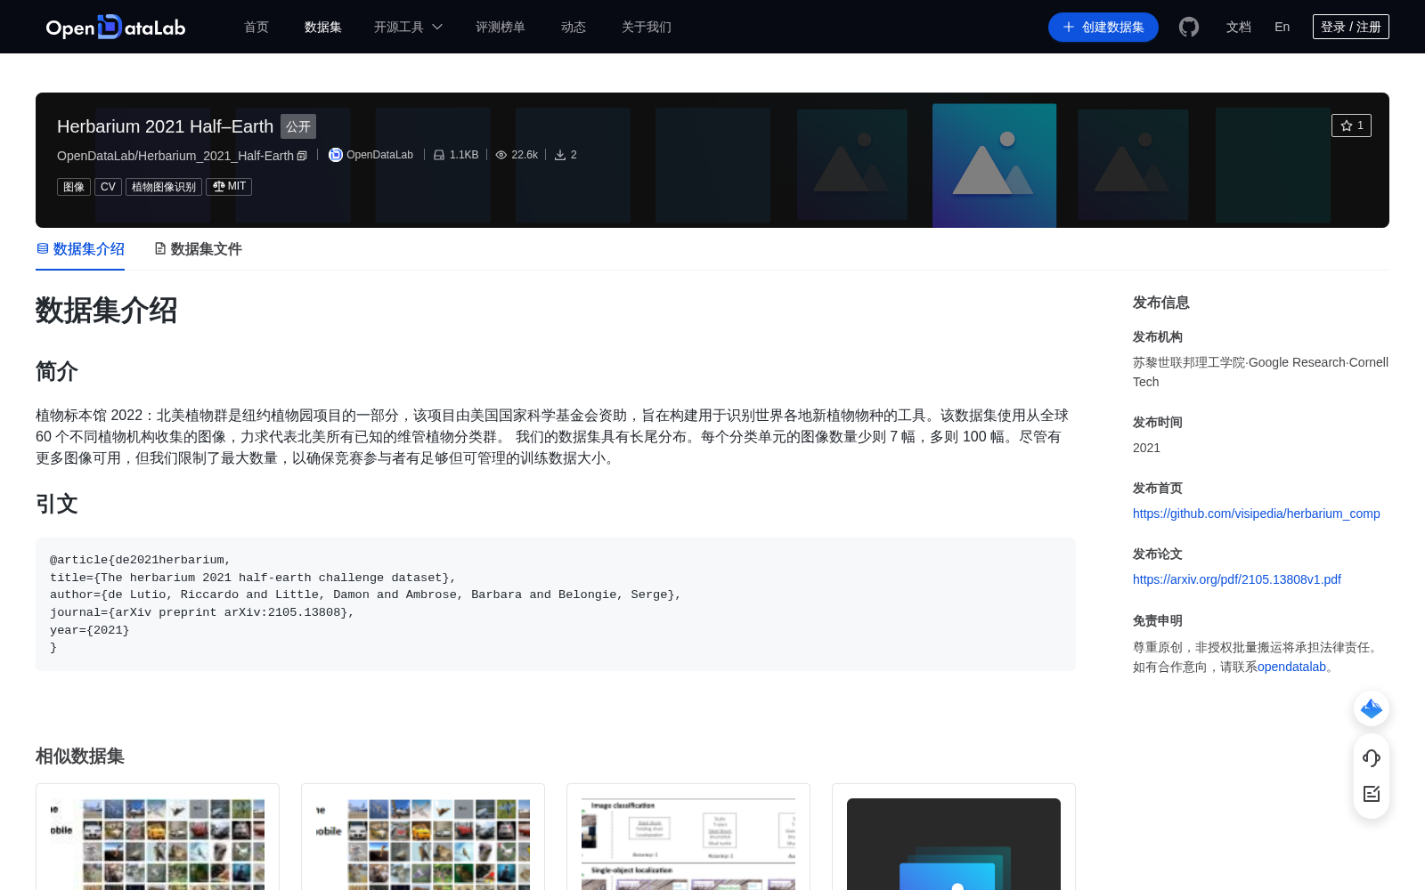Viewport: 1425px width, 890px height.
Task: Click the 相似数据集 heading
Action: tap(80, 756)
